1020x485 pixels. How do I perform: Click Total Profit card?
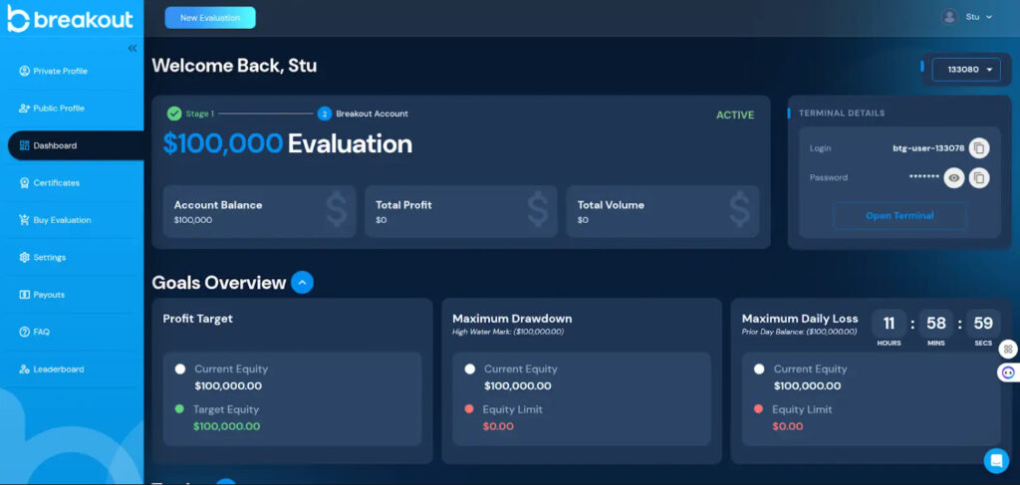pyautogui.click(x=461, y=212)
